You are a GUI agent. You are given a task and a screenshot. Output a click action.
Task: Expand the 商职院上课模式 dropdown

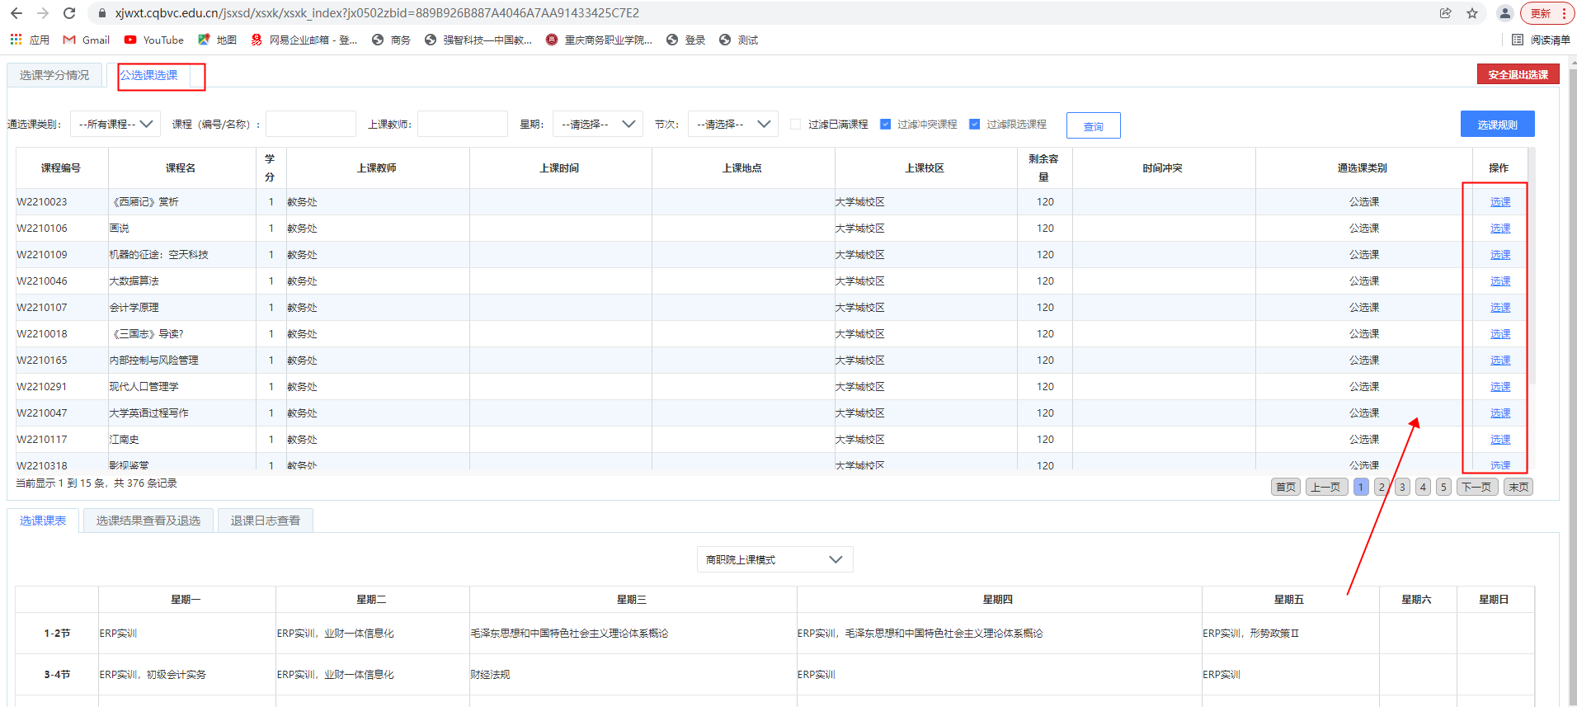coord(774,559)
